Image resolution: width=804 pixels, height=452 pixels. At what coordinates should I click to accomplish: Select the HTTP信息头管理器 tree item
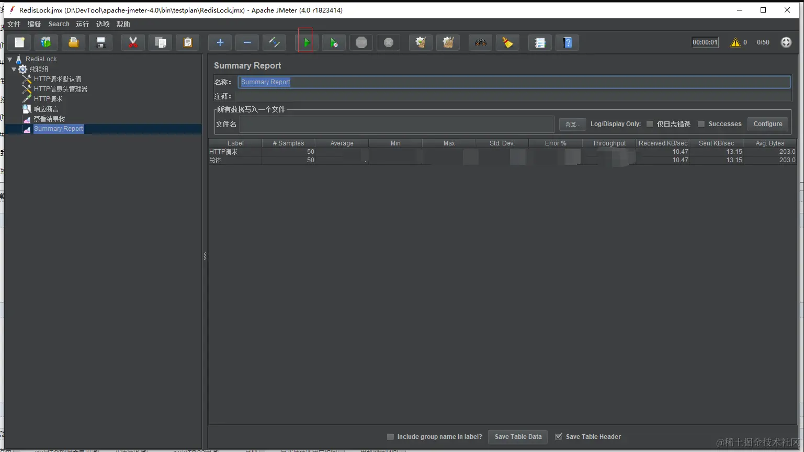[x=61, y=89]
